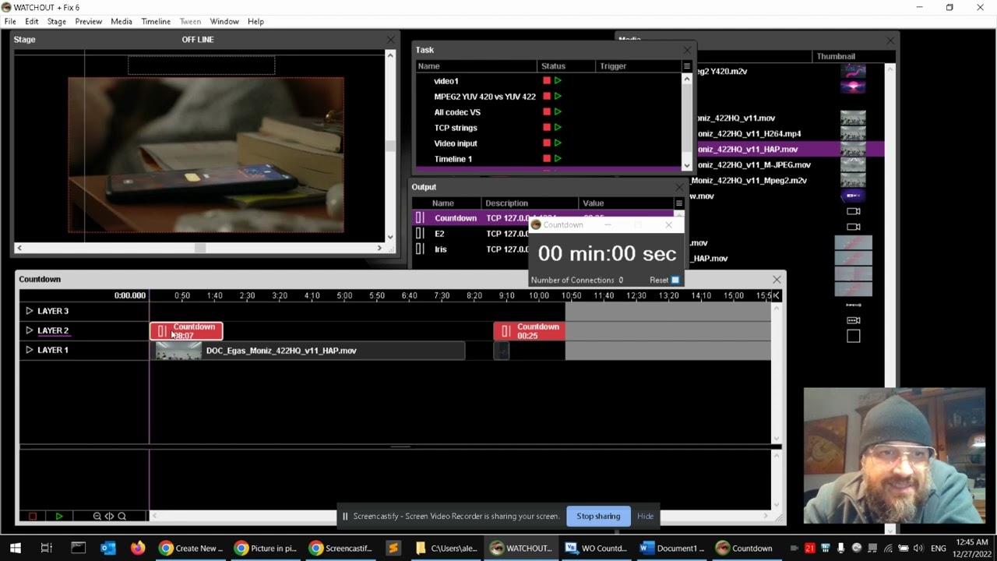Expand LAYER 2 in the timeline
Image resolution: width=997 pixels, height=561 pixels.
click(30, 330)
